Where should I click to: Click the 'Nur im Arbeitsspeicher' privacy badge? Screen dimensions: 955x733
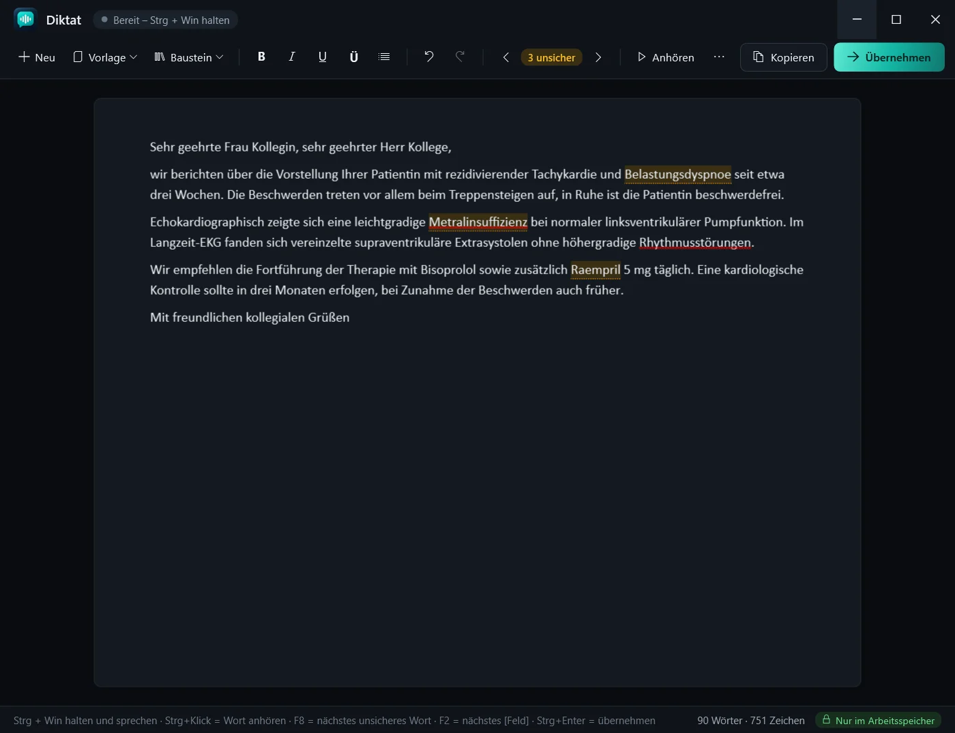point(878,720)
